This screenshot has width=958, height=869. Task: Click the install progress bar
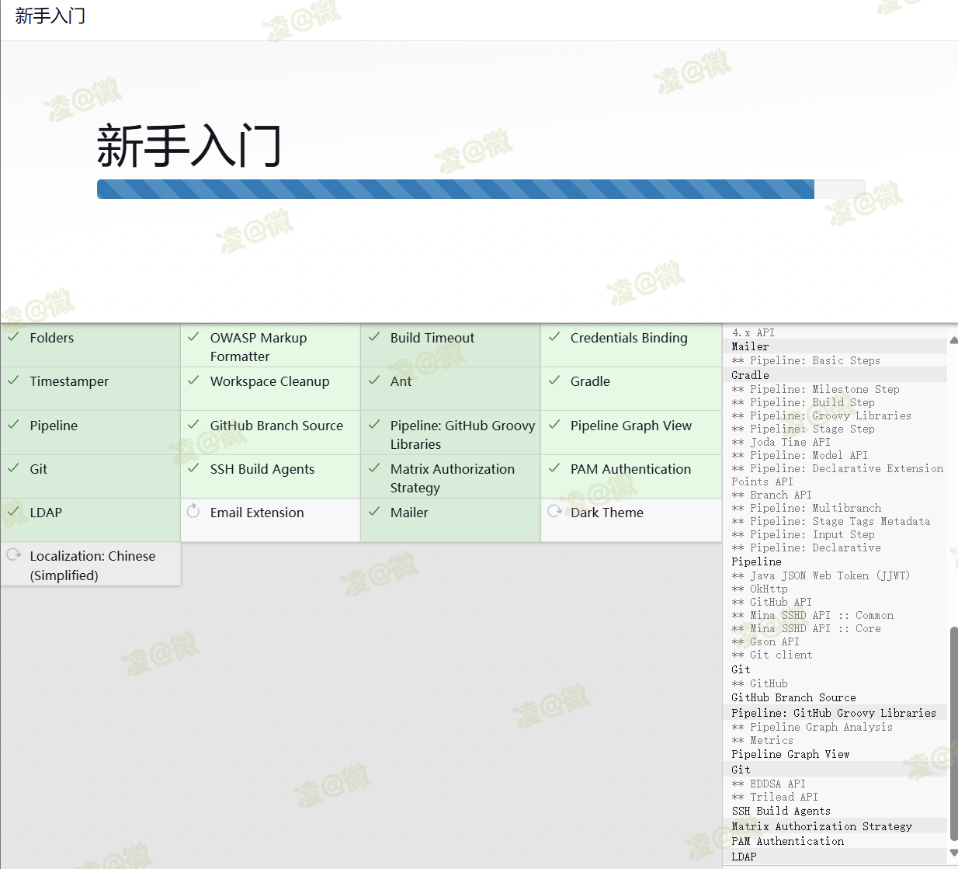tap(481, 189)
